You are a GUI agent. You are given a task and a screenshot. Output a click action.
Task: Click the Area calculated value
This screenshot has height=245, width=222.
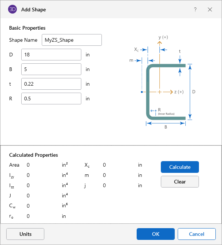28,165
